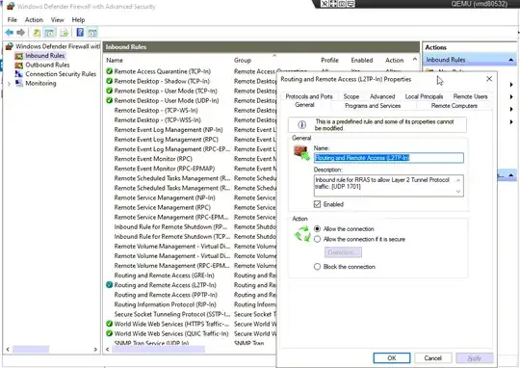The width and height of the screenshot is (520, 368).
Task: Click Show/Hide Action Pane toolbar icon
Action: tap(92, 33)
